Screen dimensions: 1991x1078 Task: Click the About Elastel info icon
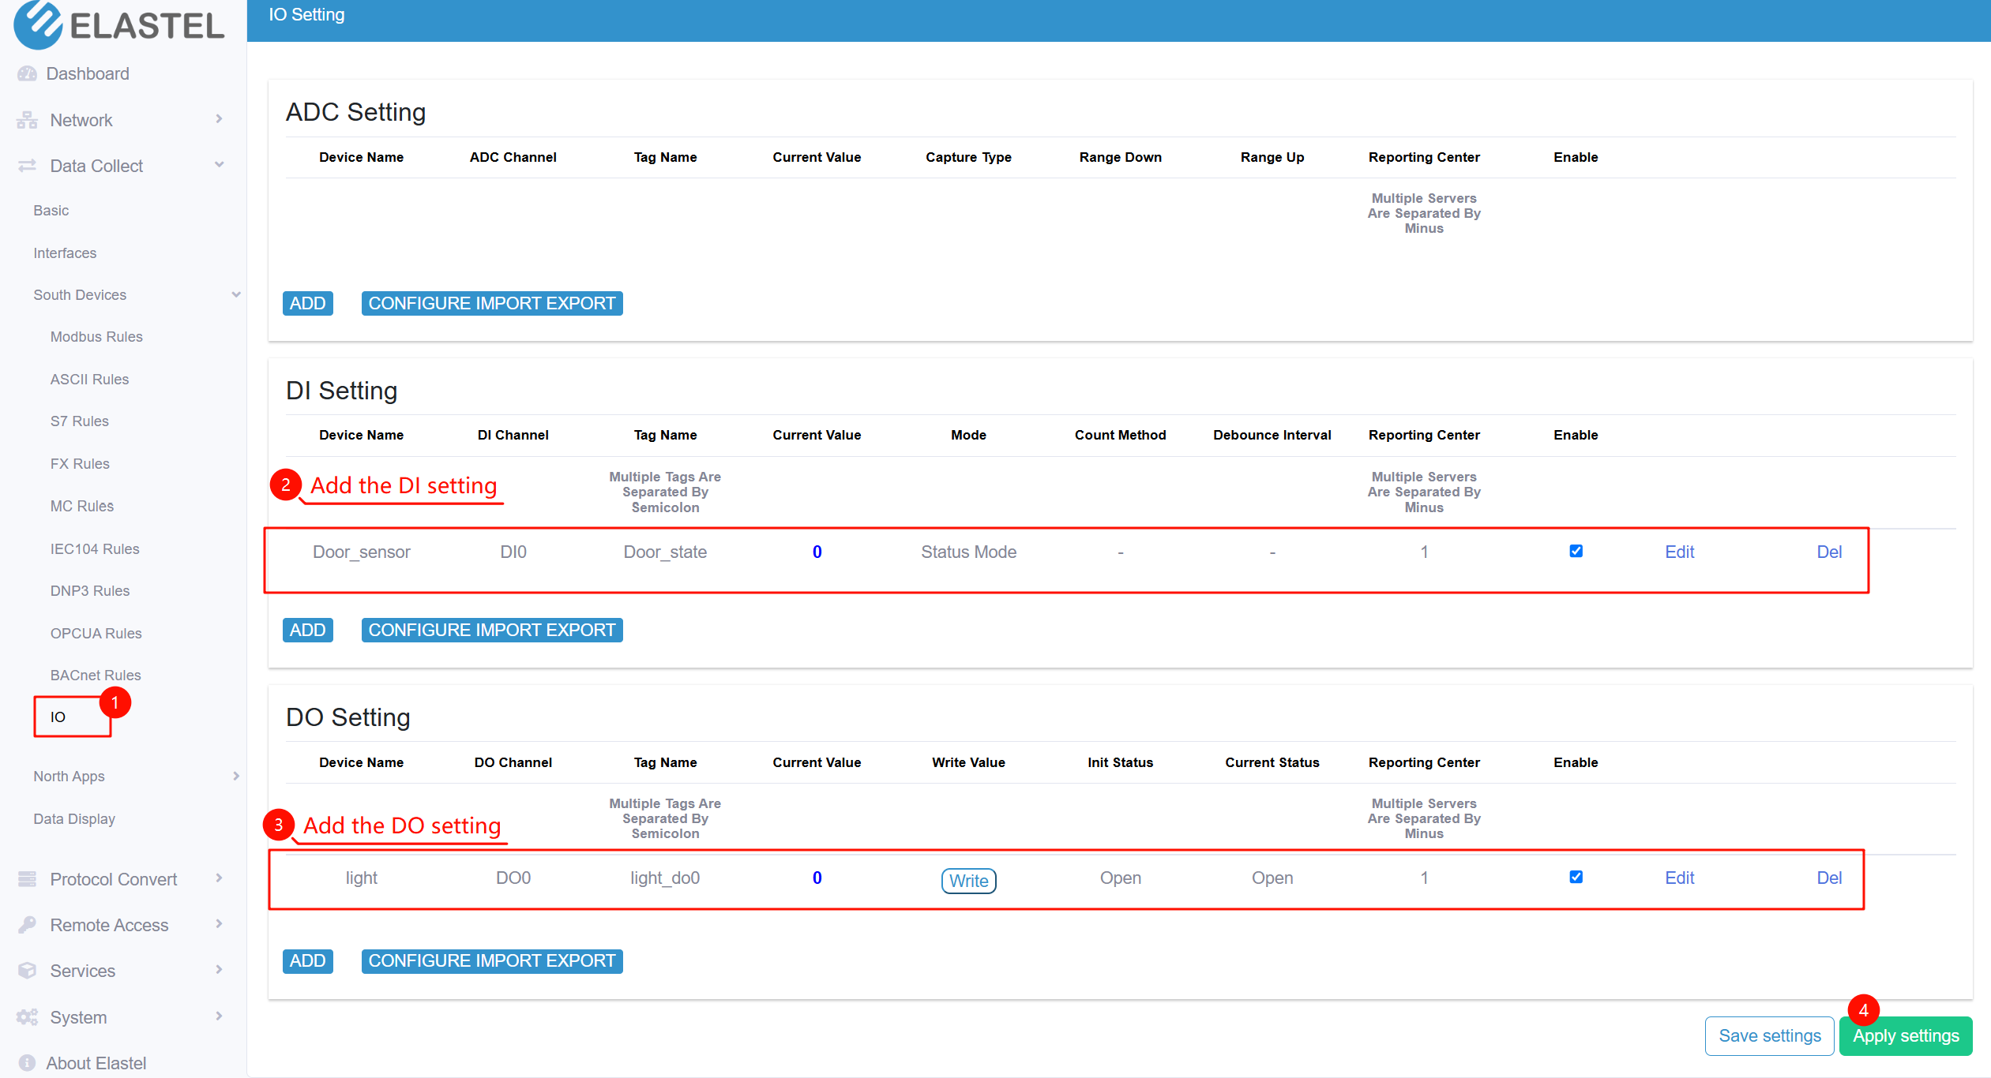click(27, 1063)
